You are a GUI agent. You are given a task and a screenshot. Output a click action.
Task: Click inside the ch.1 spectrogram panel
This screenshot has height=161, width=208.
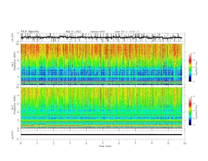point(101,64)
